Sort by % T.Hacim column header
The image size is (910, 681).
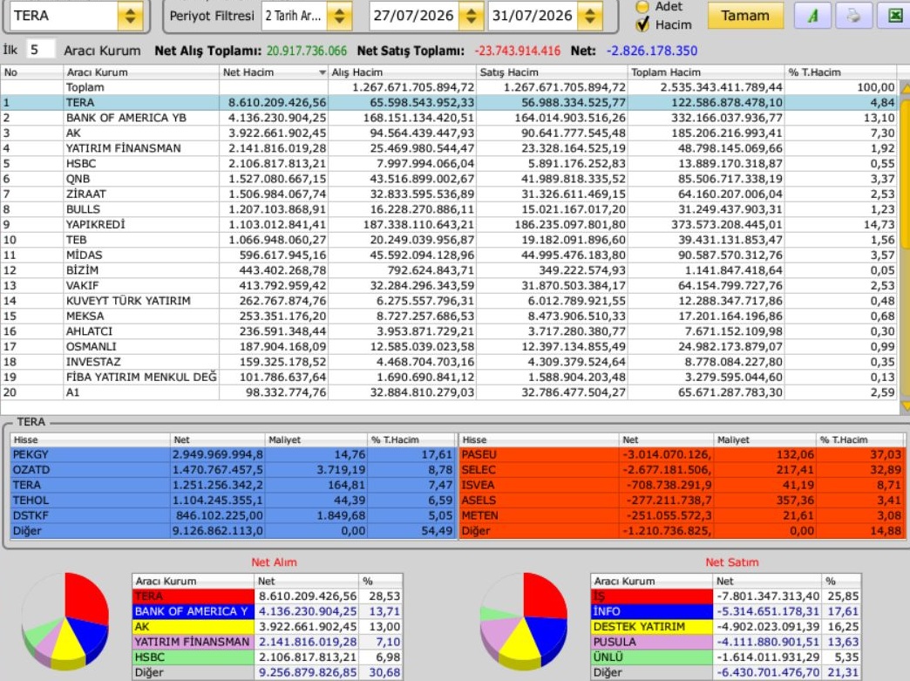tap(840, 72)
